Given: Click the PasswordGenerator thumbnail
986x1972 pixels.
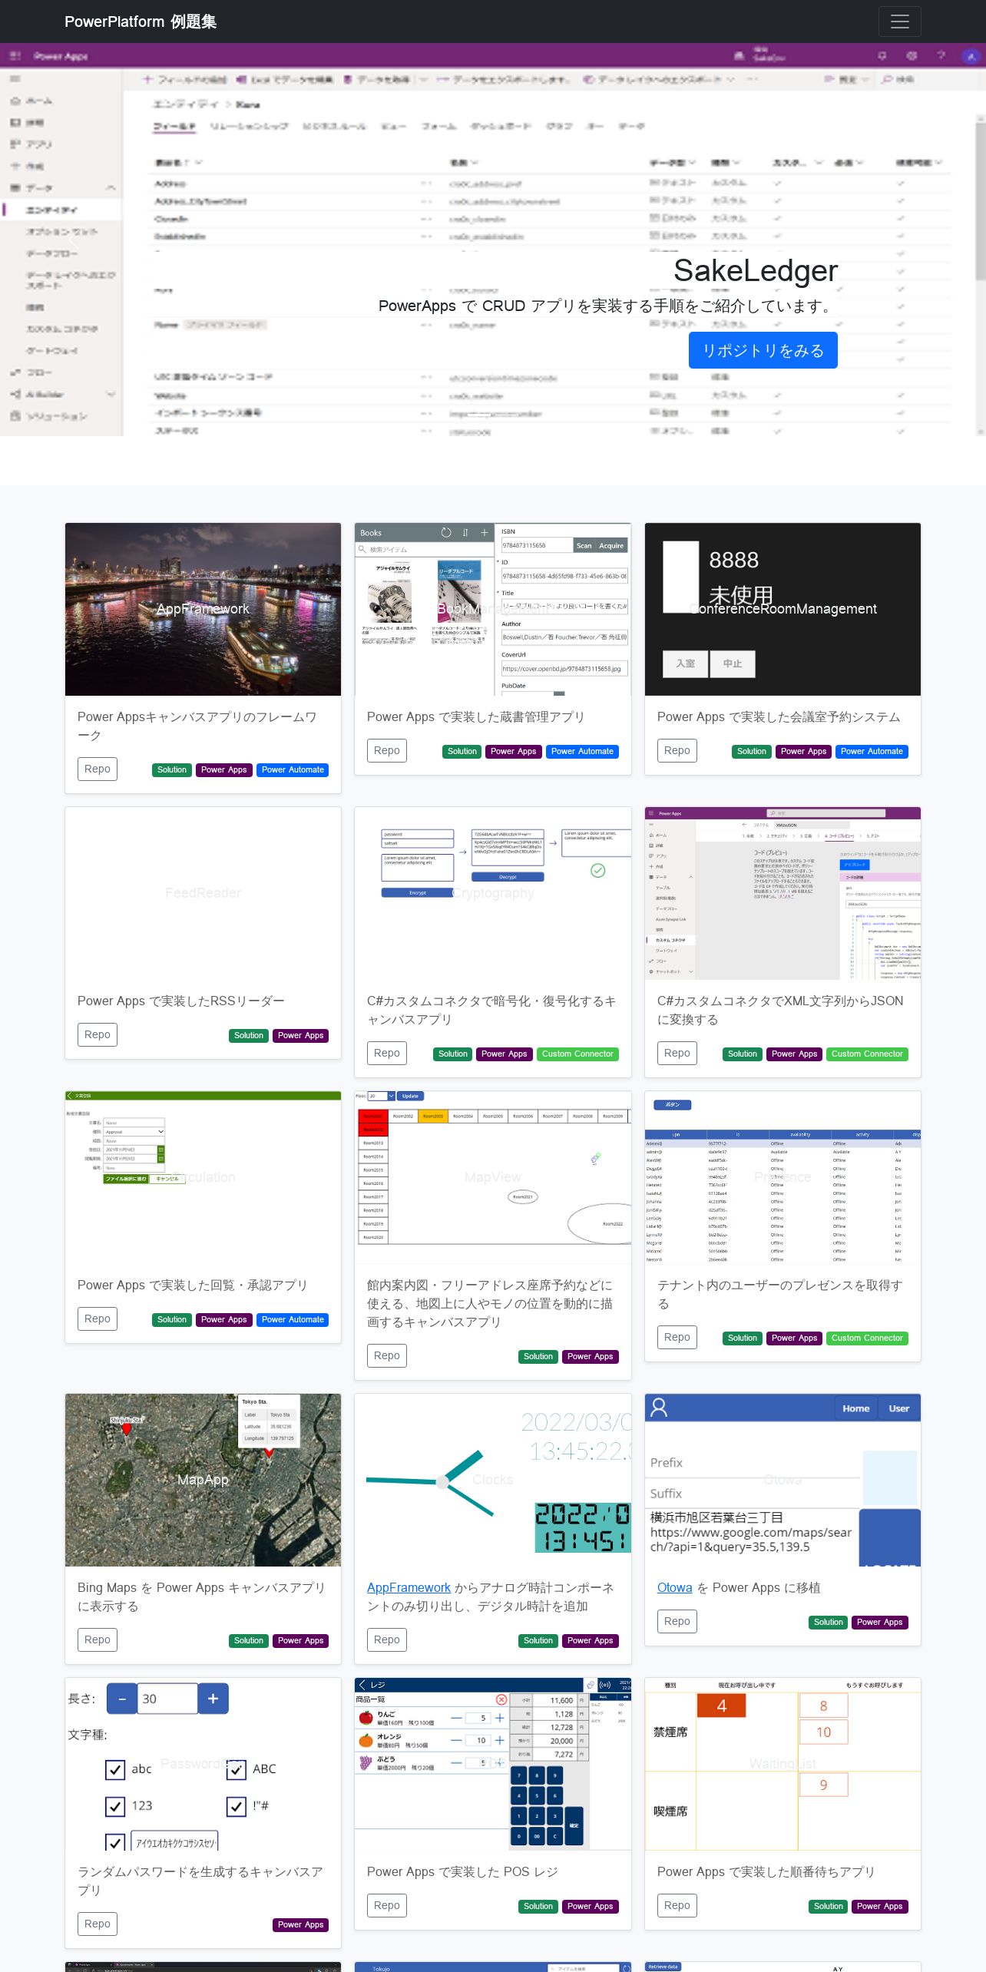Looking at the screenshot, I should tap(203, 1764).
